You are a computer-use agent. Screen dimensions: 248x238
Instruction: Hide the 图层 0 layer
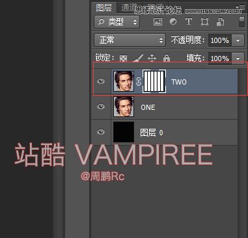click(x=101, y=132)
